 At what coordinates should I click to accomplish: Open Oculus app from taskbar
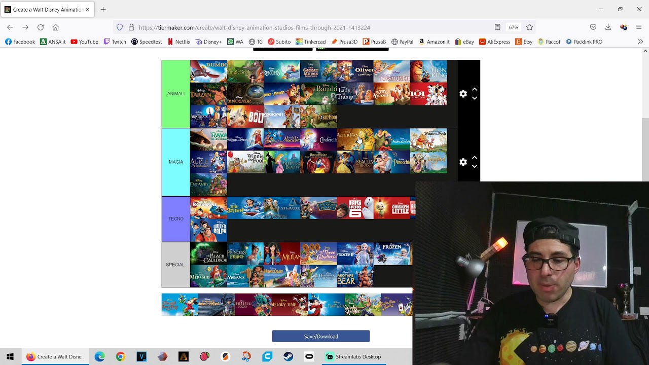point(309,357)
